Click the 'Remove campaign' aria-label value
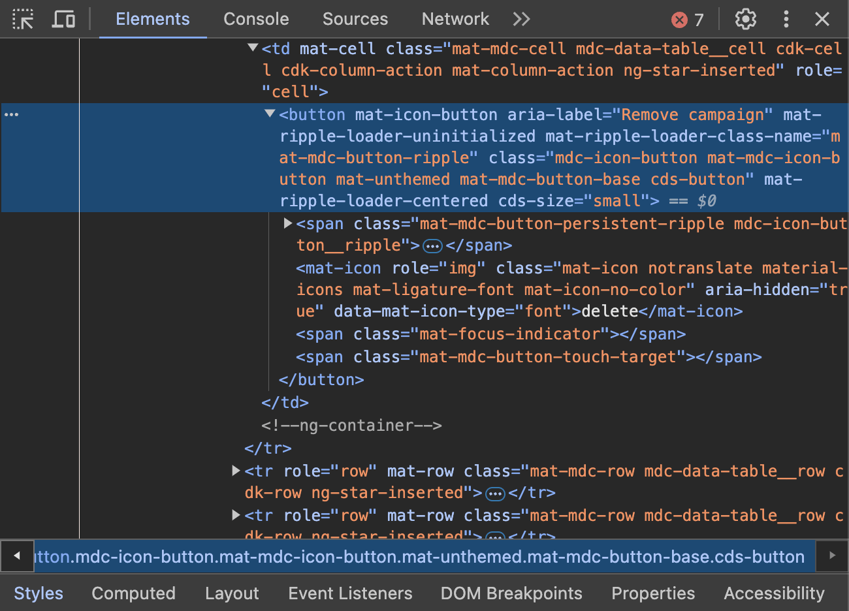Screen dimensions: 849x611 coord(692,115)
